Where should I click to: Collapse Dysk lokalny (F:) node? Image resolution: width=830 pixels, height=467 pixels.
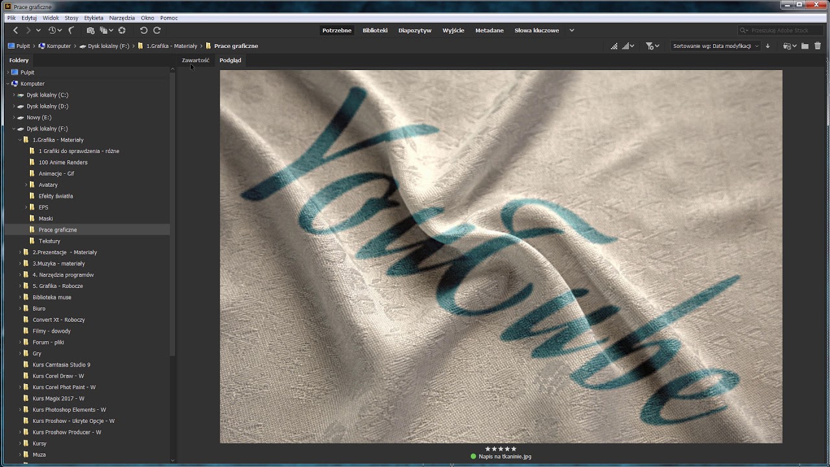(14, 128)
